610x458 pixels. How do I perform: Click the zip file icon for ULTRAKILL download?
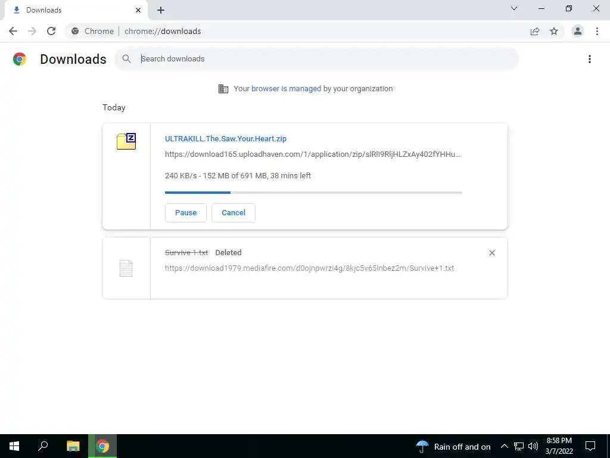tap(126, 141)
